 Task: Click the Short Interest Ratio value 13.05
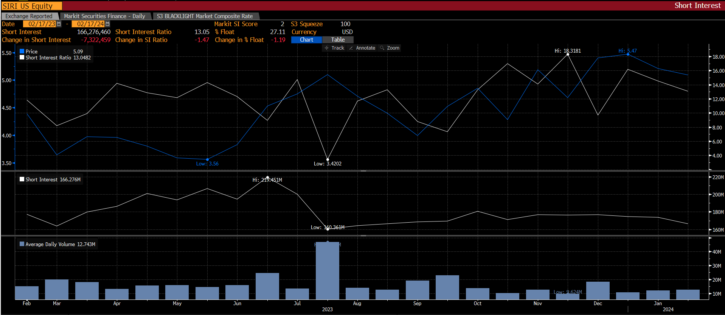click(x=202, y=32)
